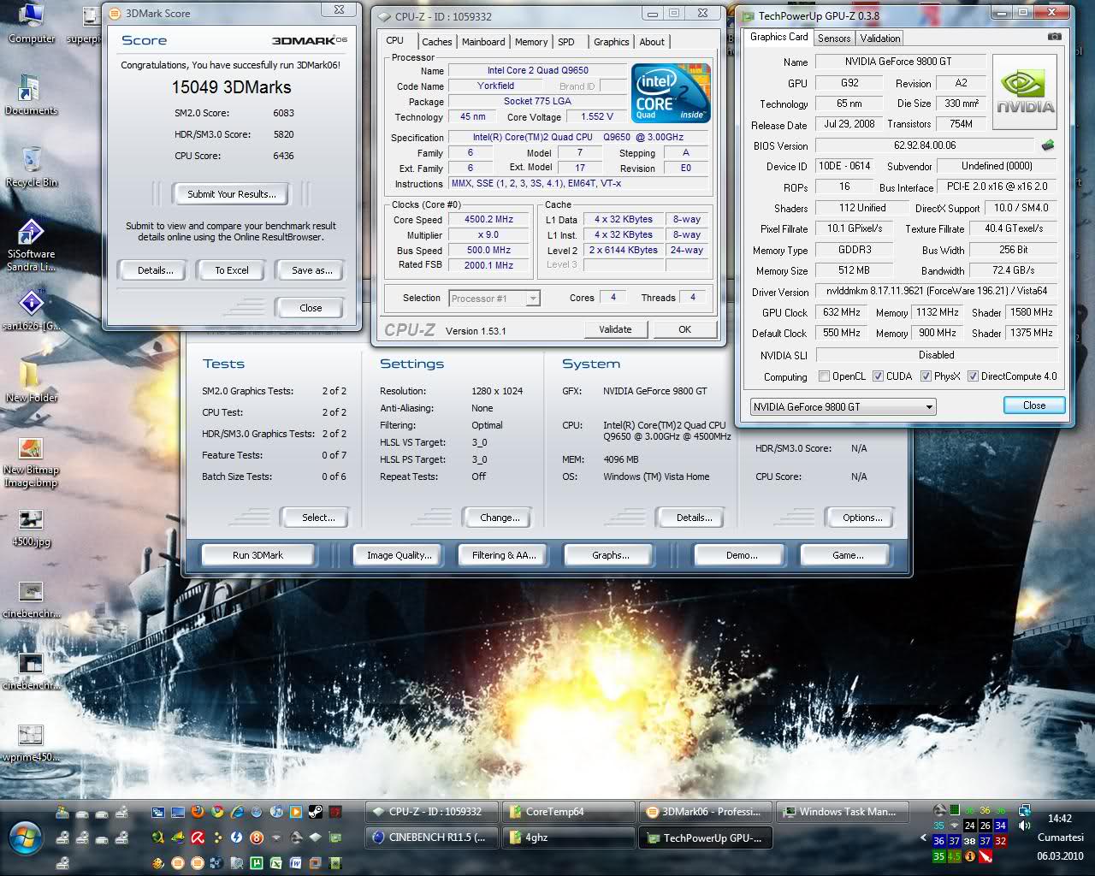This screenshot has height=876, width=1095.
Task: Switch to CPU-Z Mainboard tab
Action: coord(483,42)
